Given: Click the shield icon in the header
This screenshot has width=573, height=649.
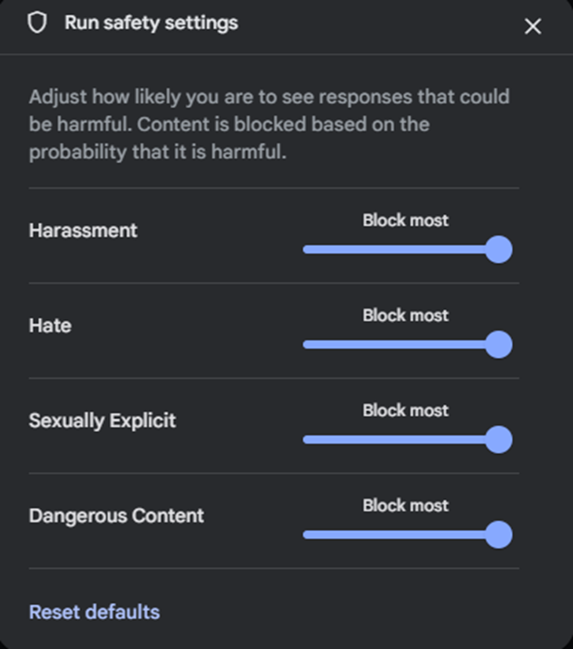Looking at the screenshot, I should point(37,24).
